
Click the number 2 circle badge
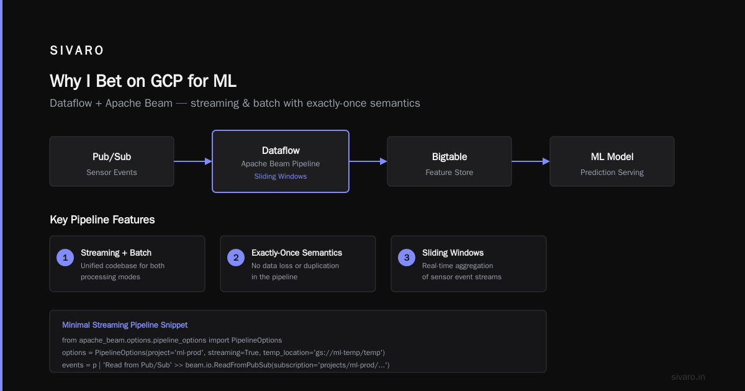(236, 258)
